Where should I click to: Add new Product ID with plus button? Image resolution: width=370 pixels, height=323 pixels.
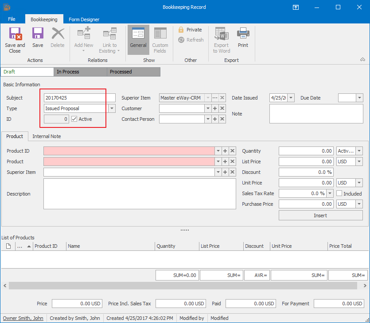[x=225, y=151]
